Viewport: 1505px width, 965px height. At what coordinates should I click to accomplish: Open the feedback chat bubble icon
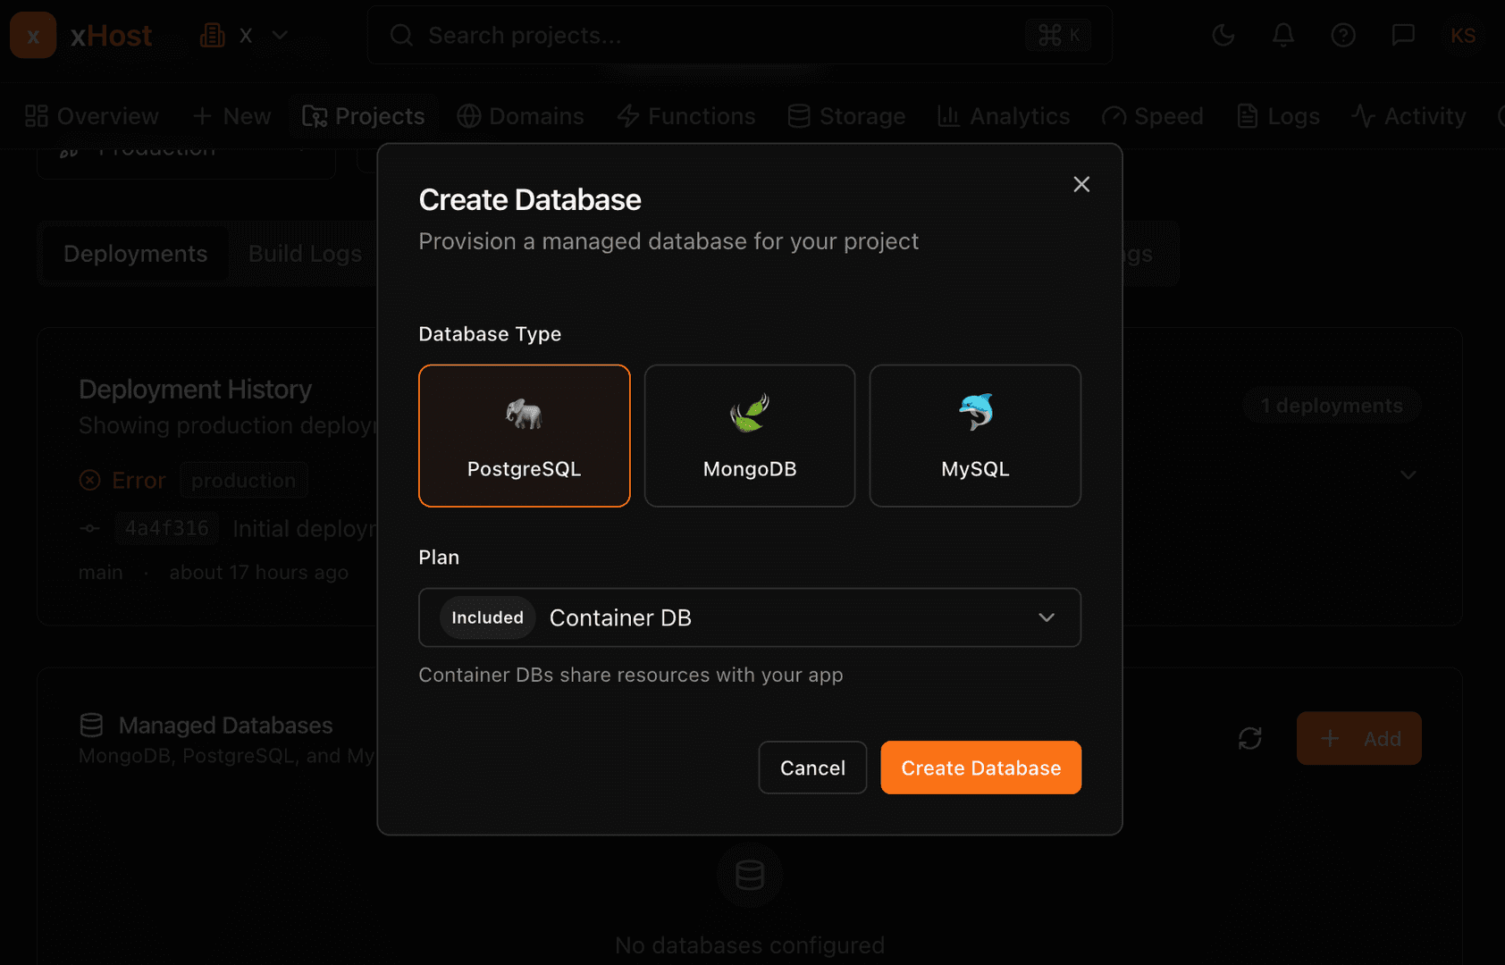coord(1403,36)
